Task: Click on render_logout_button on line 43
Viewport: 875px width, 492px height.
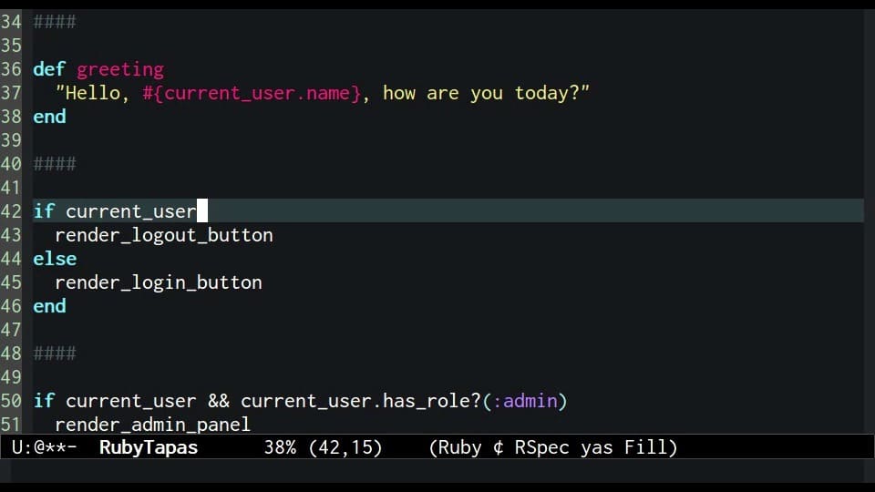Action: (x=164, y=235)
